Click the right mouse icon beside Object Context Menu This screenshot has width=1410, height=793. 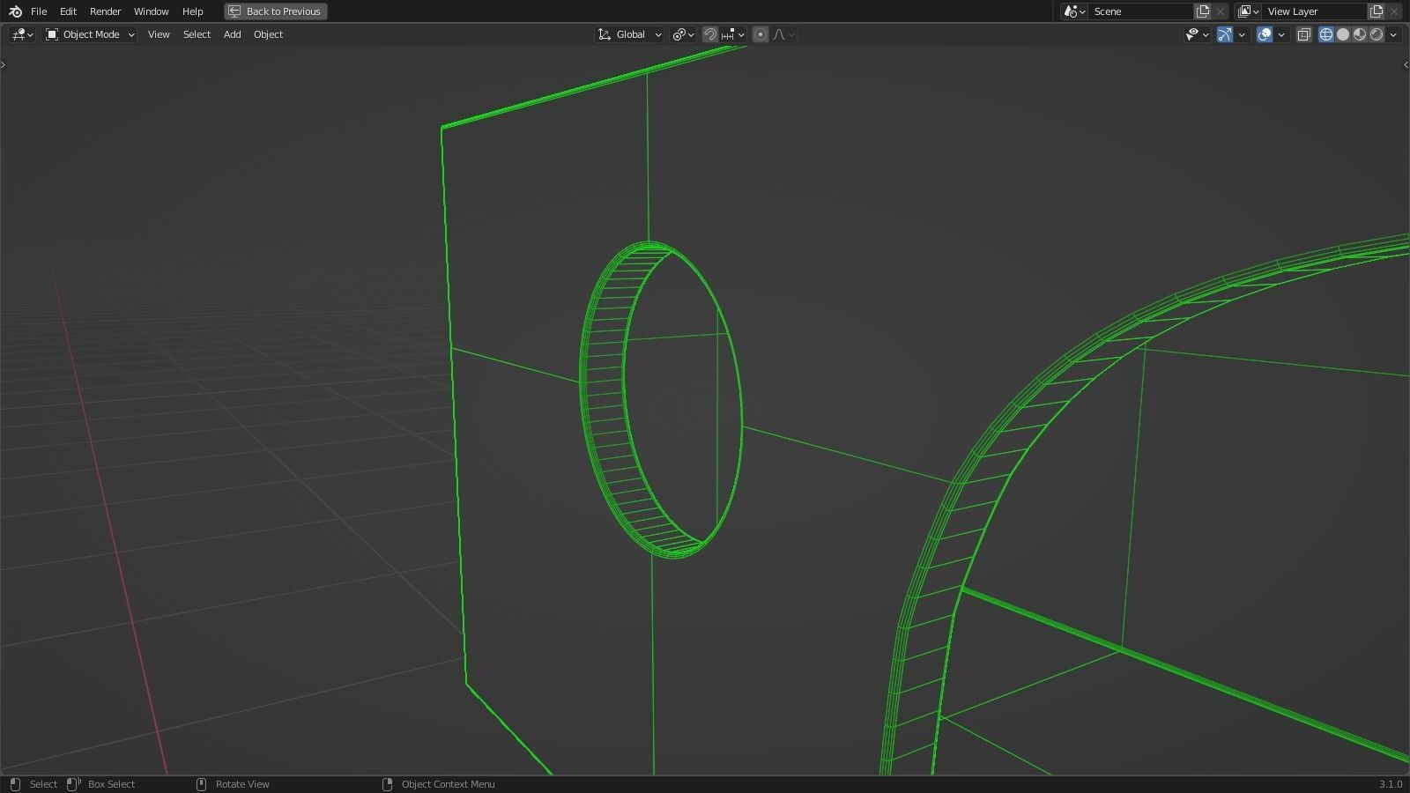pyautogui.click(x=387, y=784)
